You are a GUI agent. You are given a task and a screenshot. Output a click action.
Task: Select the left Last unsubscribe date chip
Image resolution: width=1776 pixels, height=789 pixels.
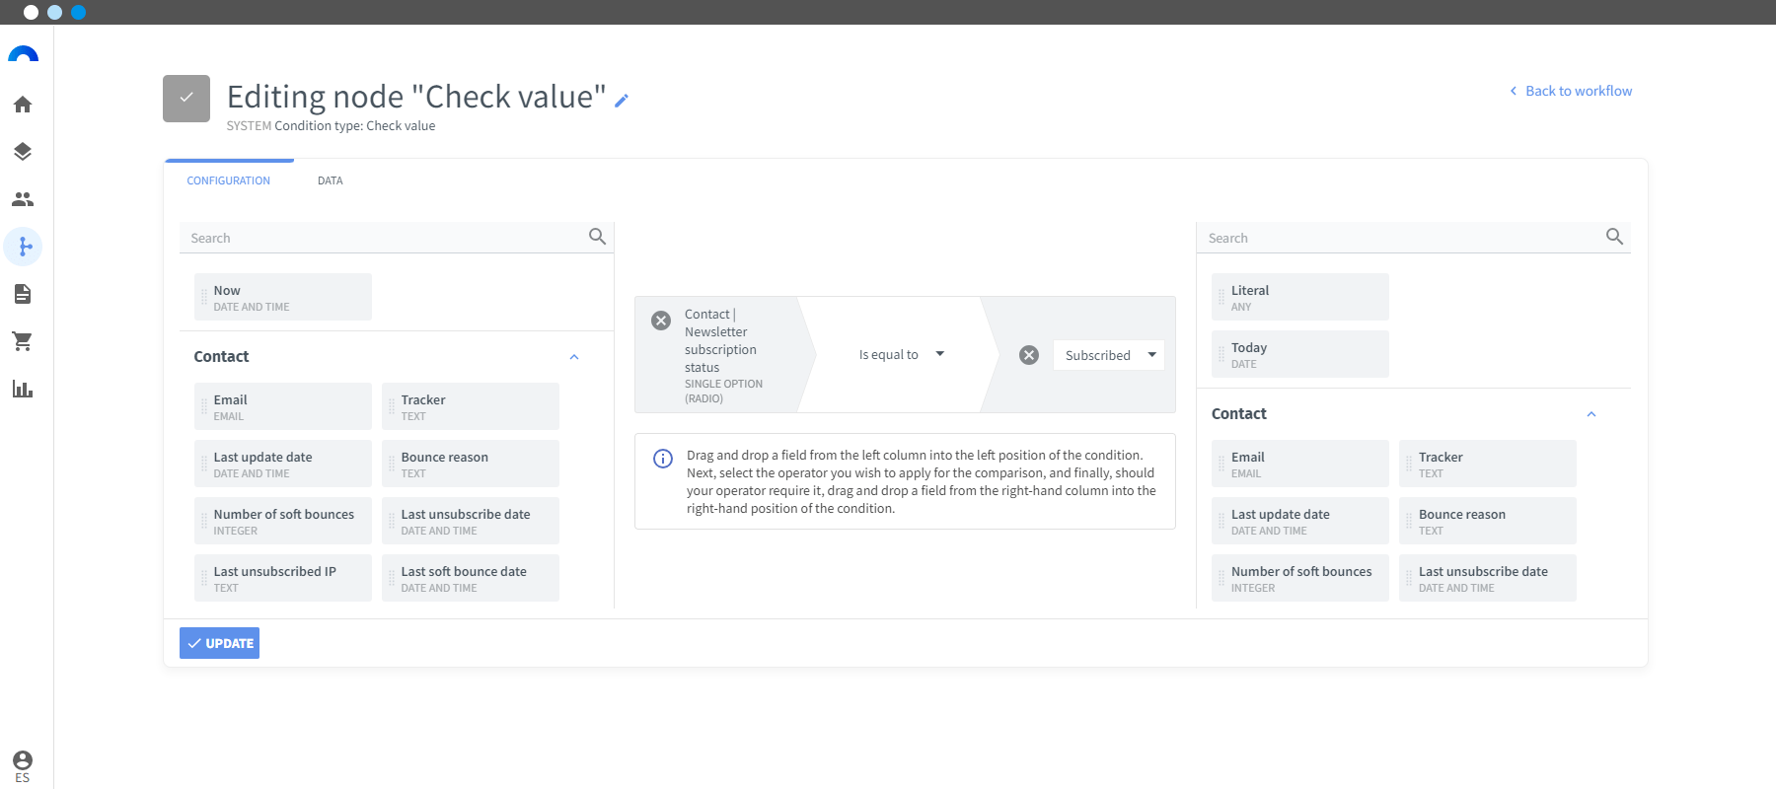pyautogui.click(x=471, y=521)
